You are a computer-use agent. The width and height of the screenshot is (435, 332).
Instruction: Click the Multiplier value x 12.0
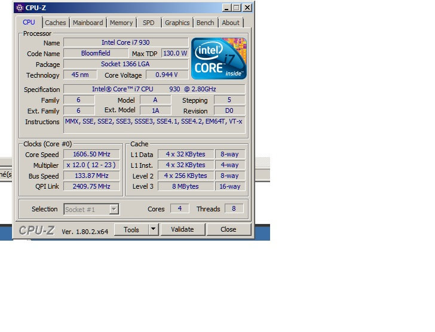(91, 165)
